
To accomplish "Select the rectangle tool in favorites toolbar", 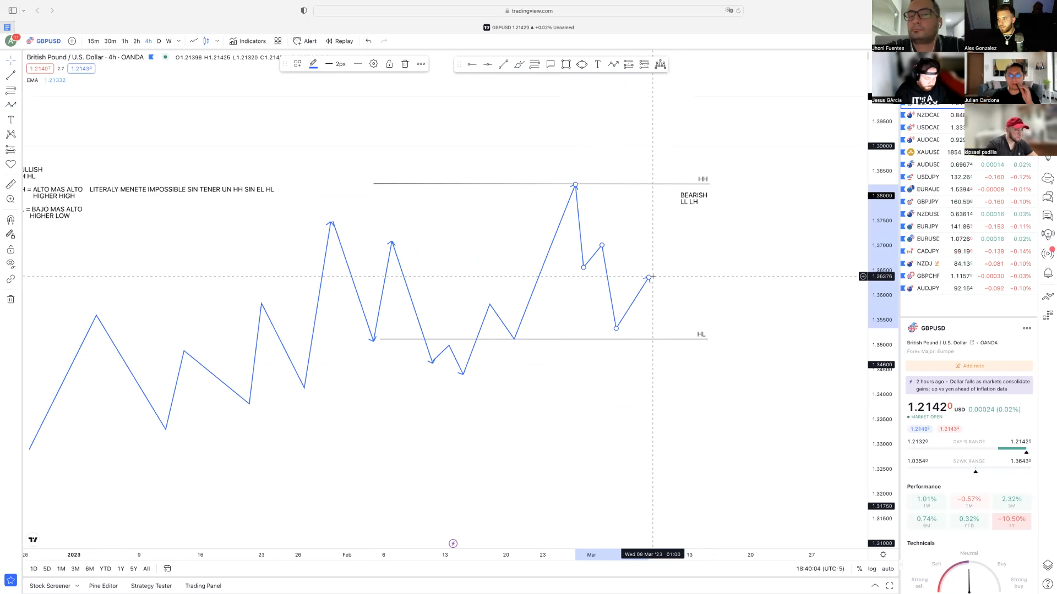I will 566,64.
